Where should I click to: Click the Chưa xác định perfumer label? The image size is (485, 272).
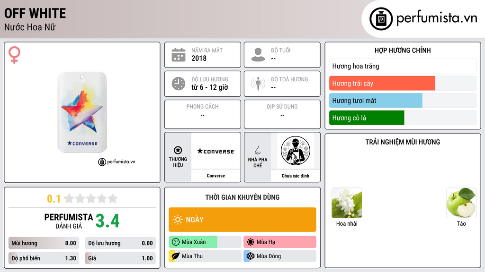(296, 176)
